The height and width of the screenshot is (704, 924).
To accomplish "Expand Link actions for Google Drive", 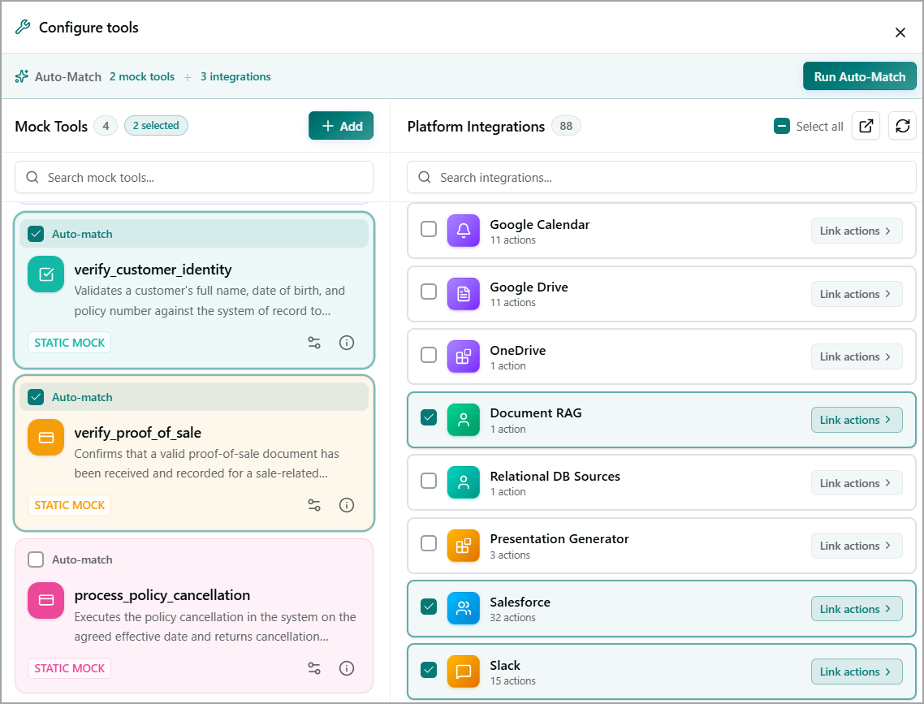I will [857, 294].
